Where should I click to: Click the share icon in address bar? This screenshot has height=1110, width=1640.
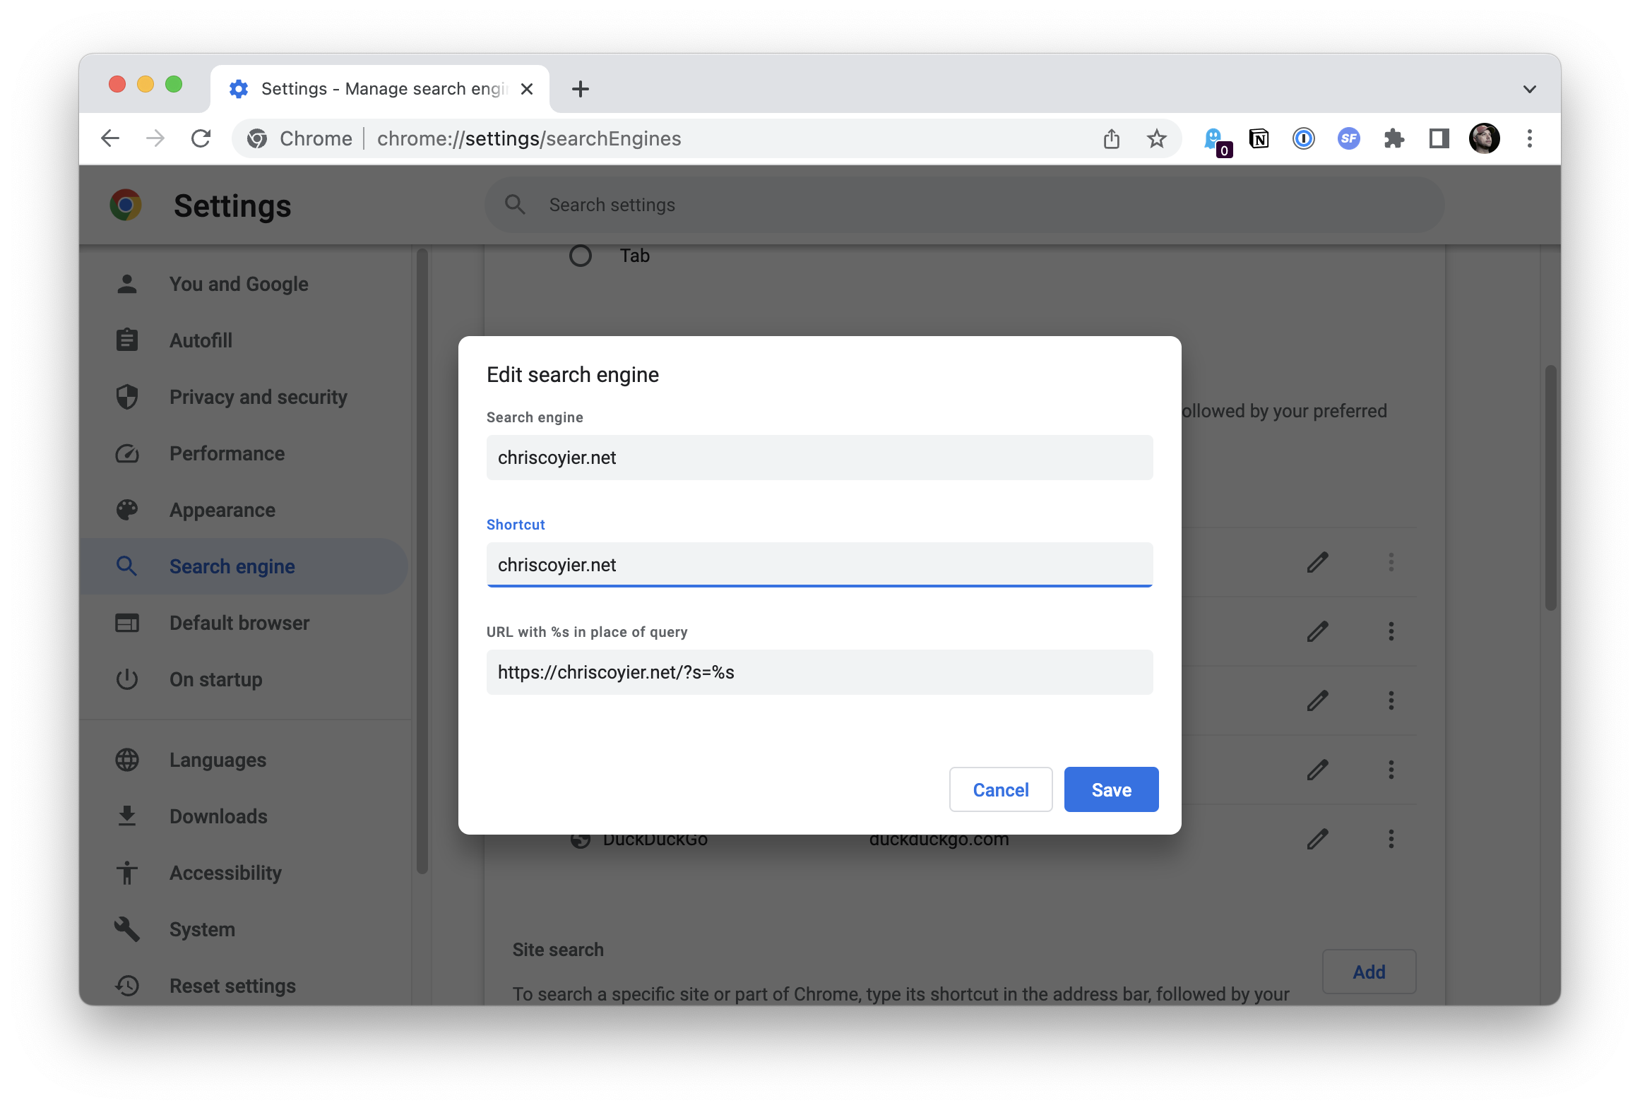[1112, 138]
